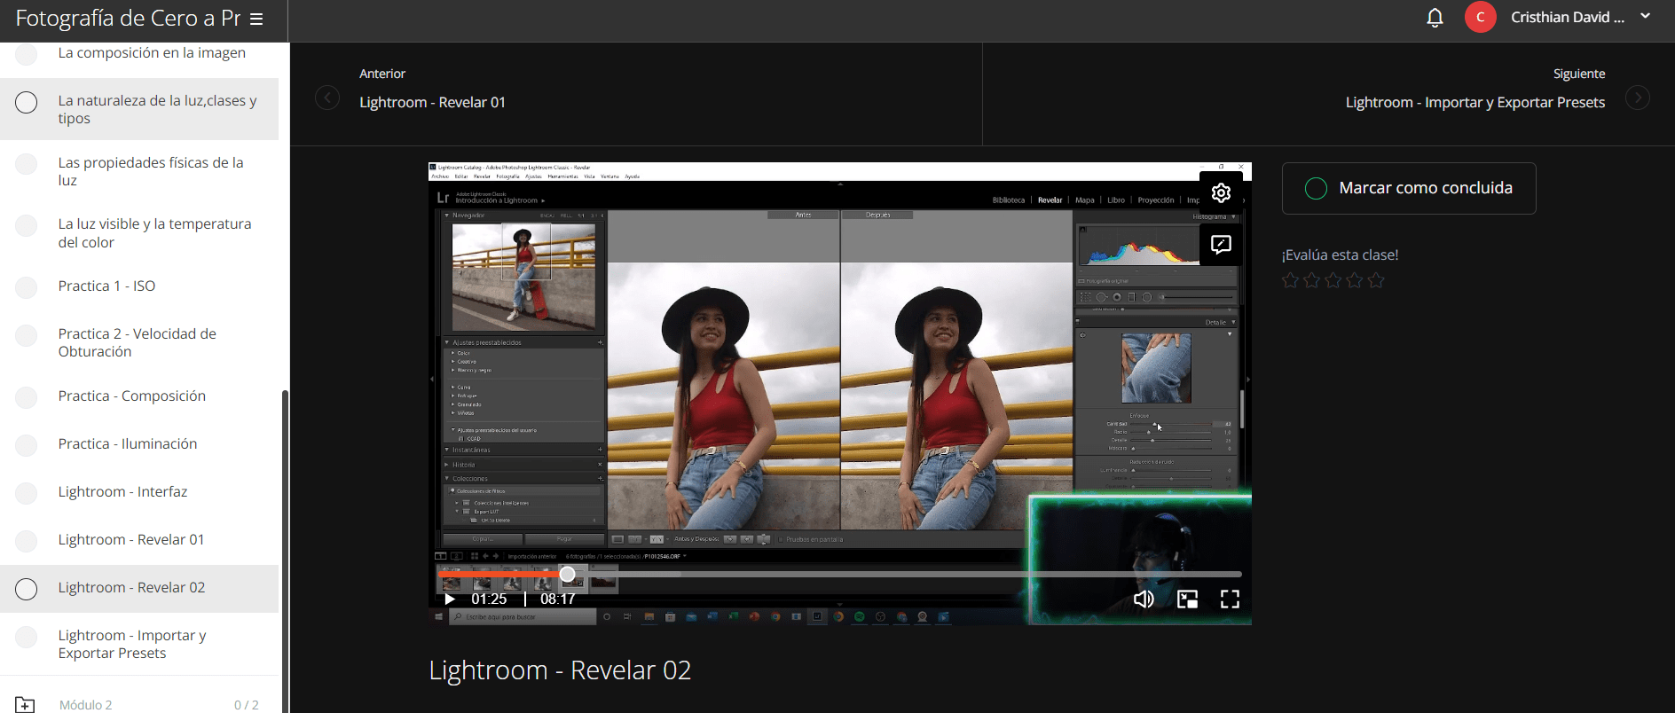Image resolution: width=1675 pixels, height=713 pixels.
Task: Mark lesson as concluida
Action: click(1408, 188)
